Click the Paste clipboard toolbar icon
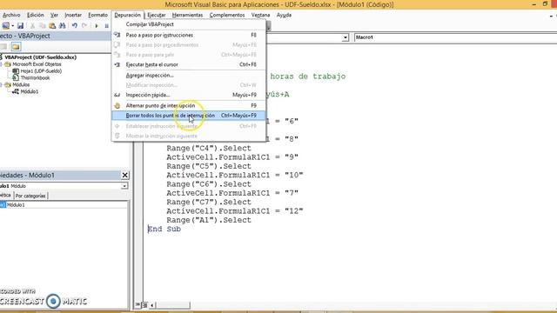557x313 pixels. [x=52, y=25]
